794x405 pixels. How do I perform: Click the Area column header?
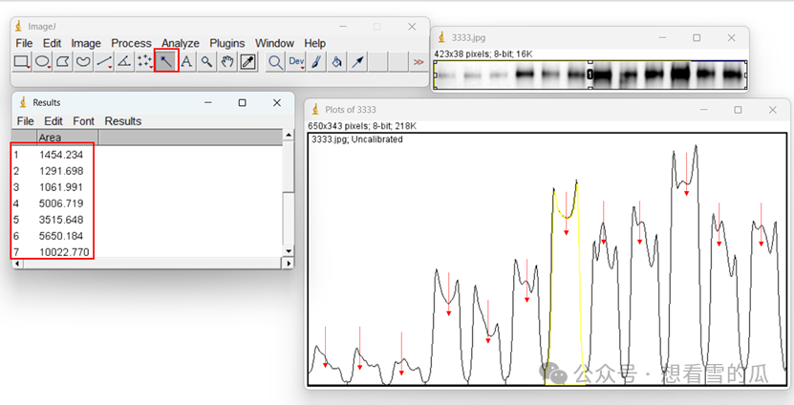click(x=67, y=138)
